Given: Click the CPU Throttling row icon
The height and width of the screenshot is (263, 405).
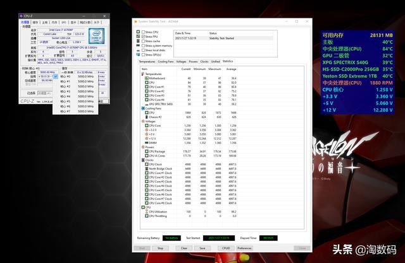Looking at the screenshot, I should (x=147, y=216).
